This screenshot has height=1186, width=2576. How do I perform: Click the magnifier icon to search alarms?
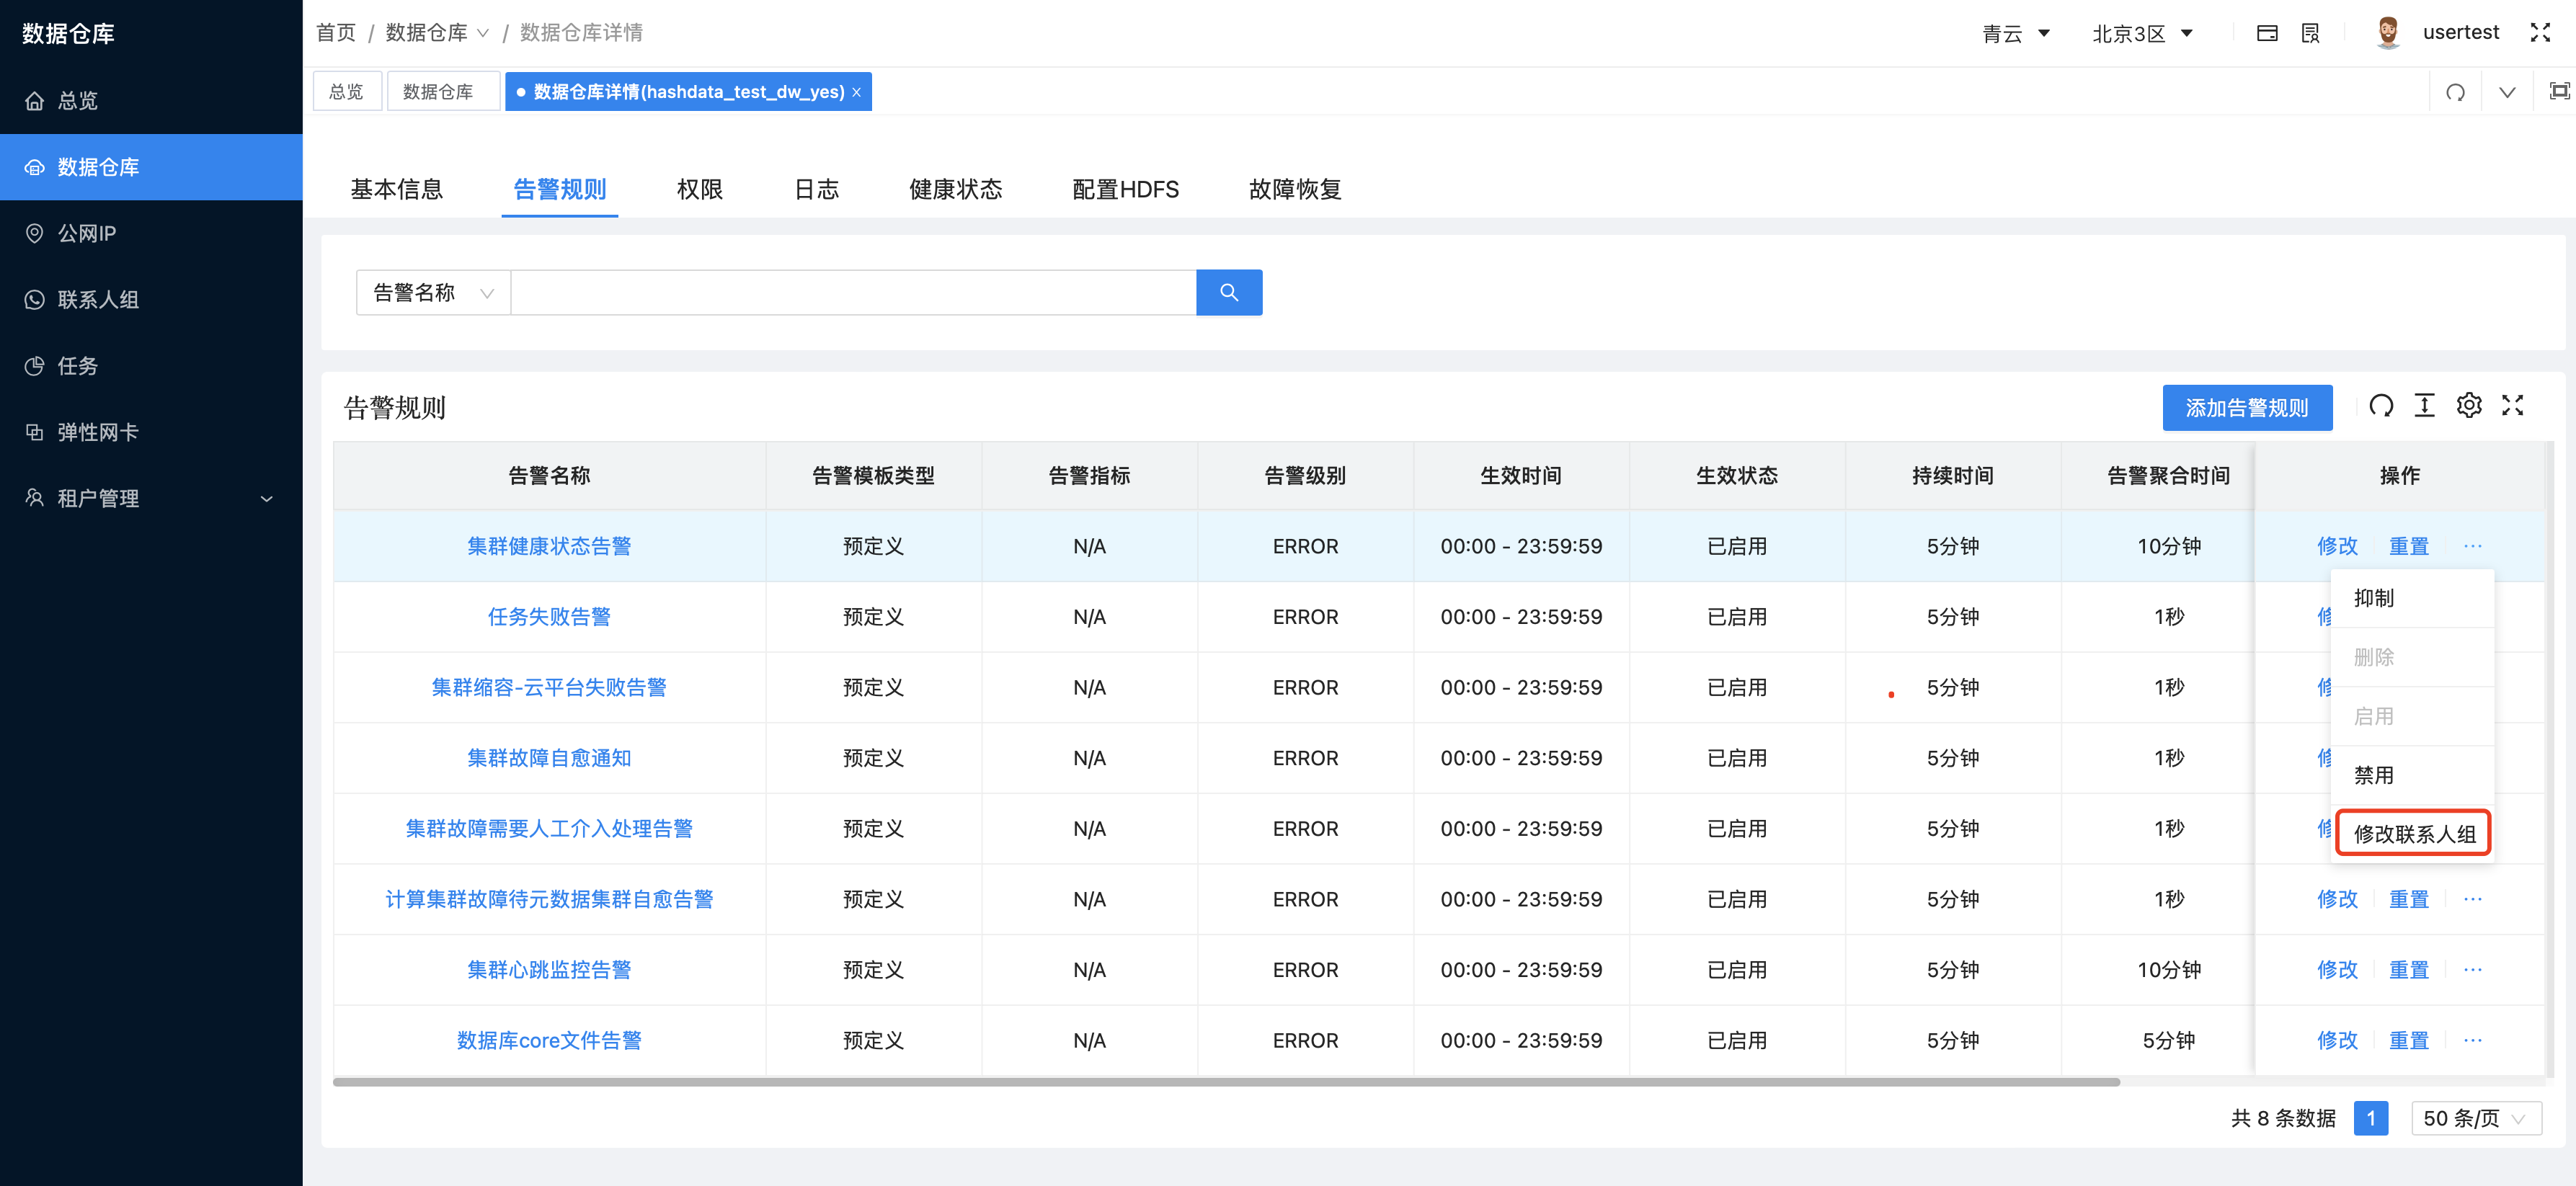pyautogui.click(x=1229, y=292)
